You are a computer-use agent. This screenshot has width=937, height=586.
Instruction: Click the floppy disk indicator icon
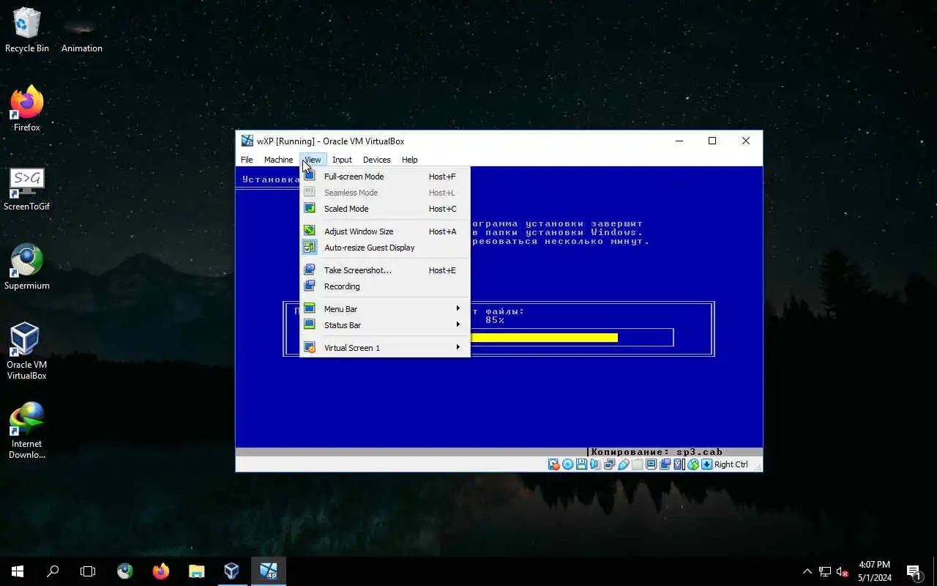582,464
